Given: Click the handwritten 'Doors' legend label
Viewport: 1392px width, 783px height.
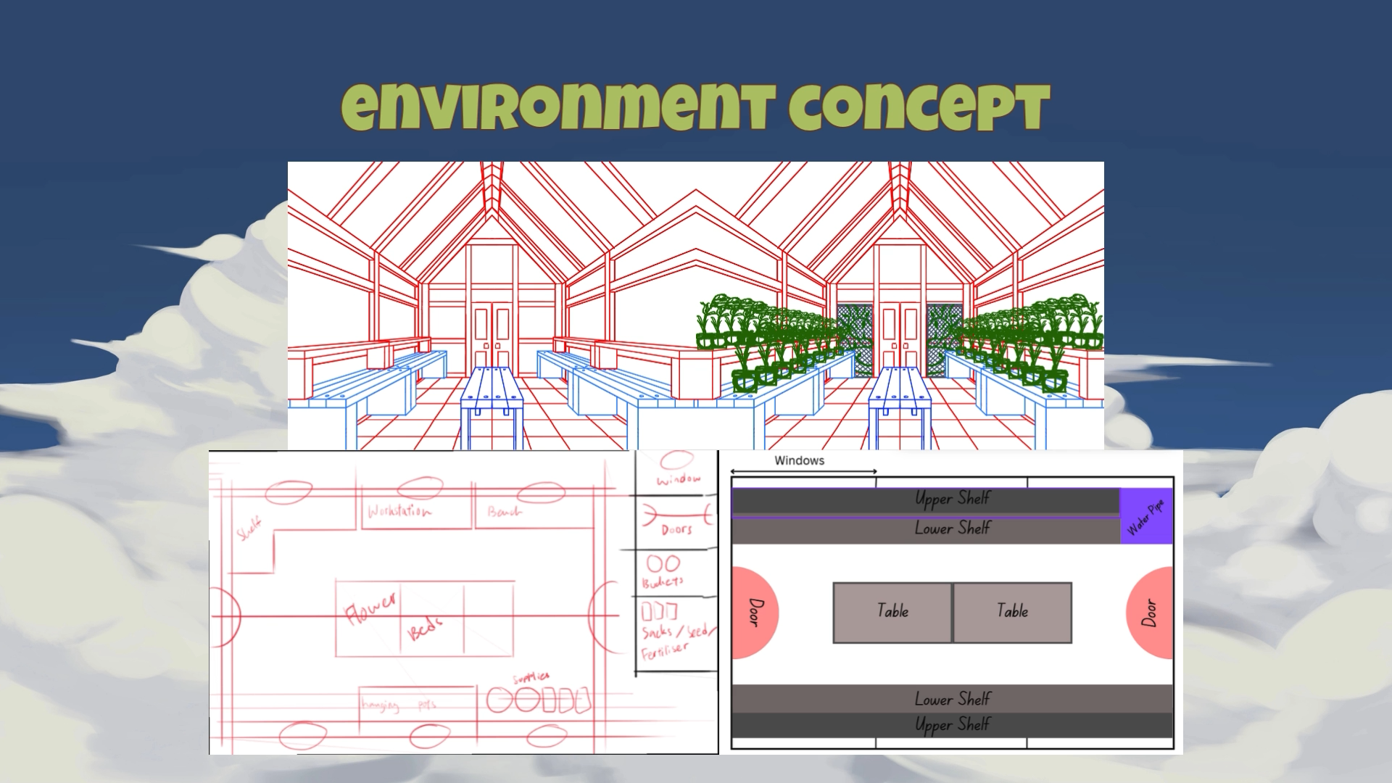Looking at the screenshot, I should (x=676, y=530).
